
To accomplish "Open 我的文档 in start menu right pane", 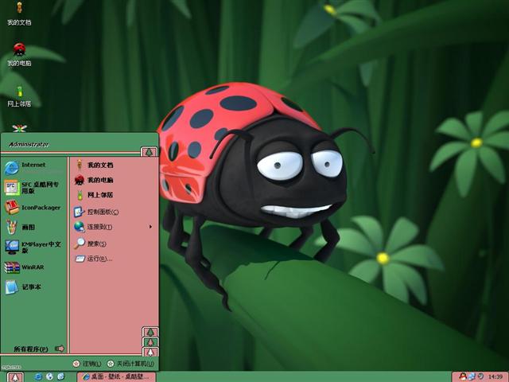I will click(x=114, y=165).
